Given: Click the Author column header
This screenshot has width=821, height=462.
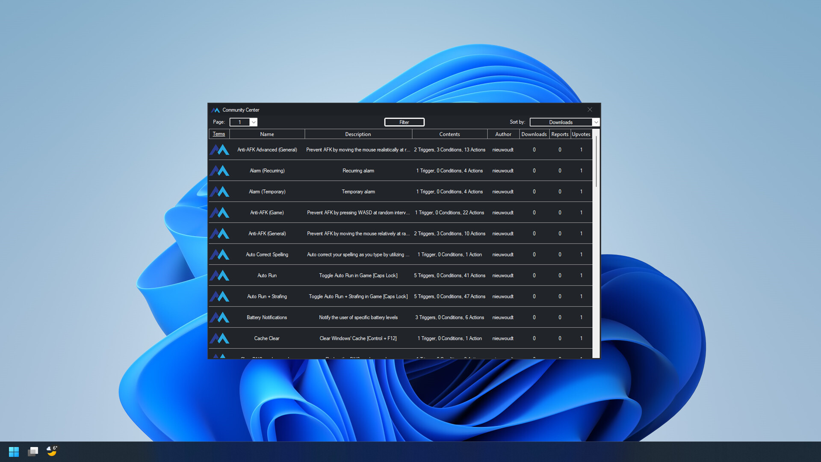Looking at the screenshot, I should tap(503, 134).
